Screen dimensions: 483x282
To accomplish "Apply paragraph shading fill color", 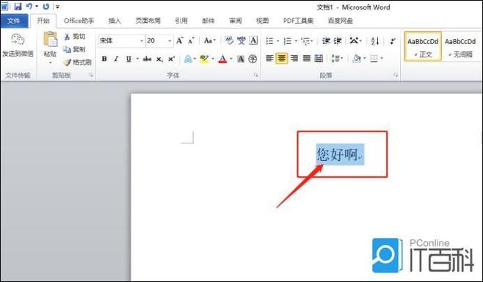I will pos(357,58).
